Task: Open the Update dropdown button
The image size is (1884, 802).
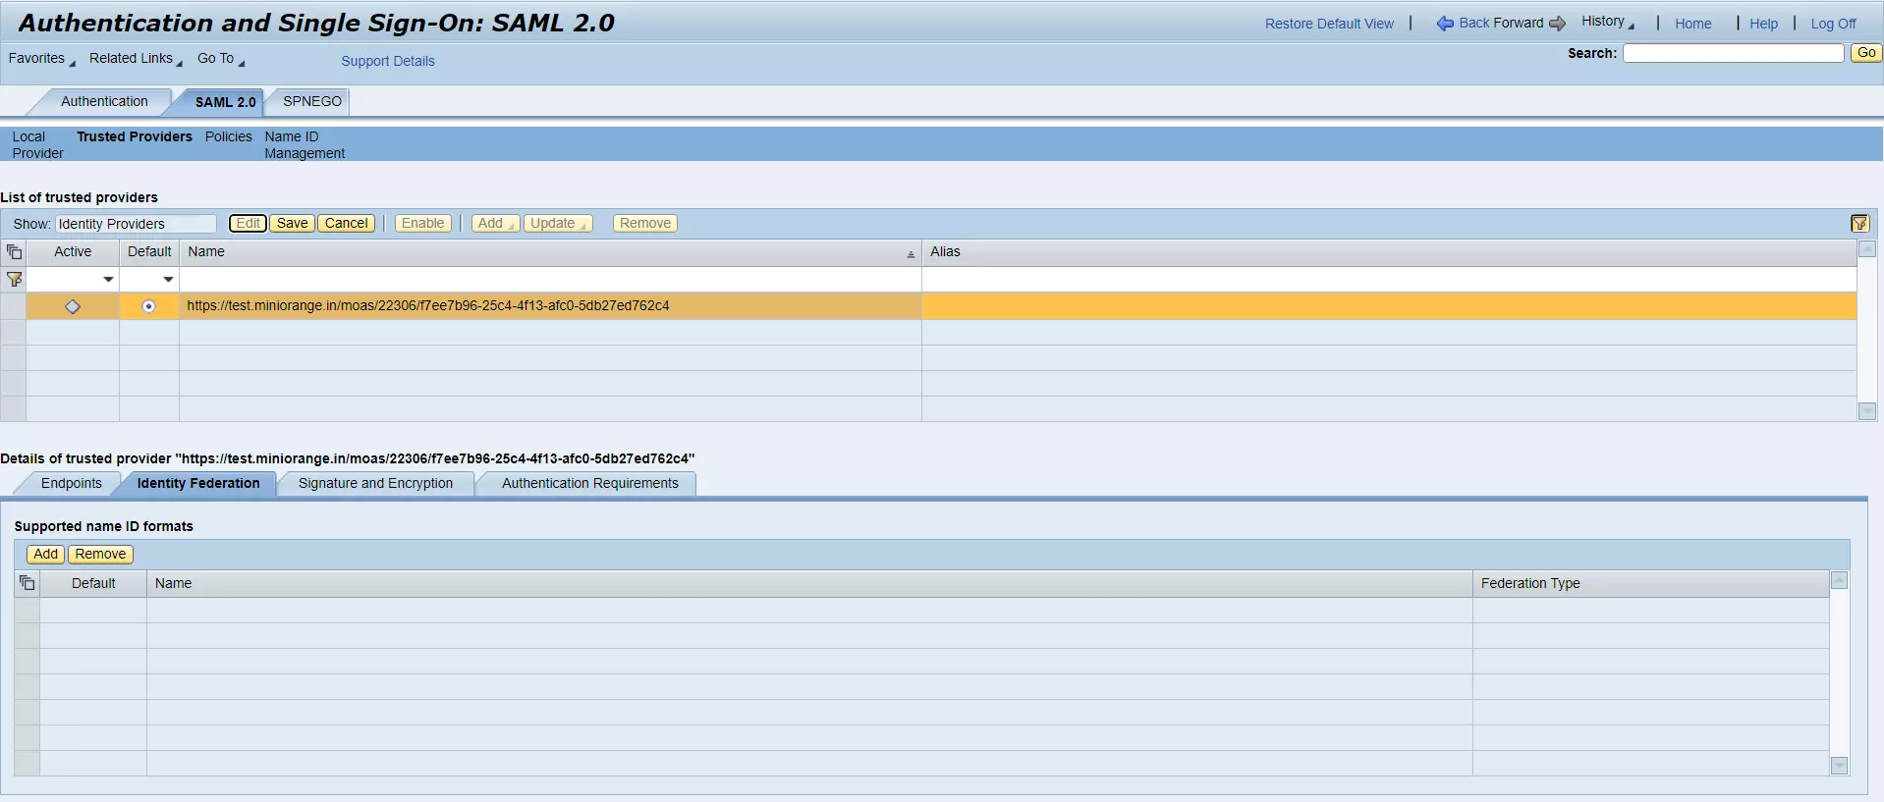Action: (558, 224)
